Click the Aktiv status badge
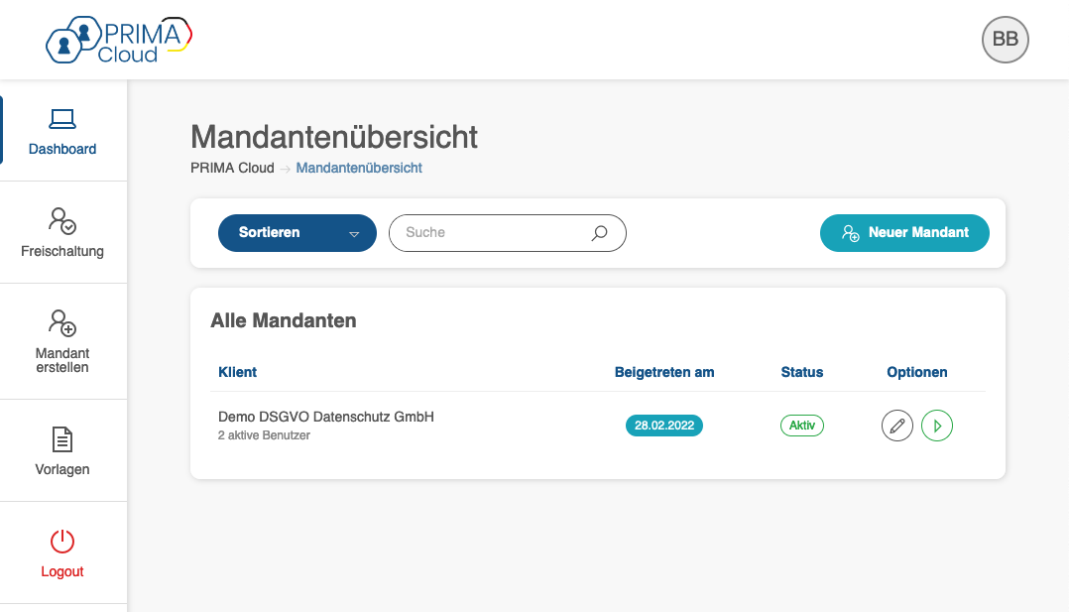The width and height of the screenshot is (1069, 612). [802, 426]
